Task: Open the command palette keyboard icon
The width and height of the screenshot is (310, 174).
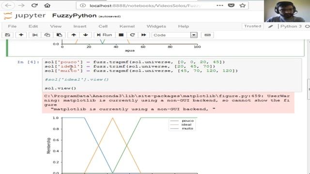Action: pos(207,35)
